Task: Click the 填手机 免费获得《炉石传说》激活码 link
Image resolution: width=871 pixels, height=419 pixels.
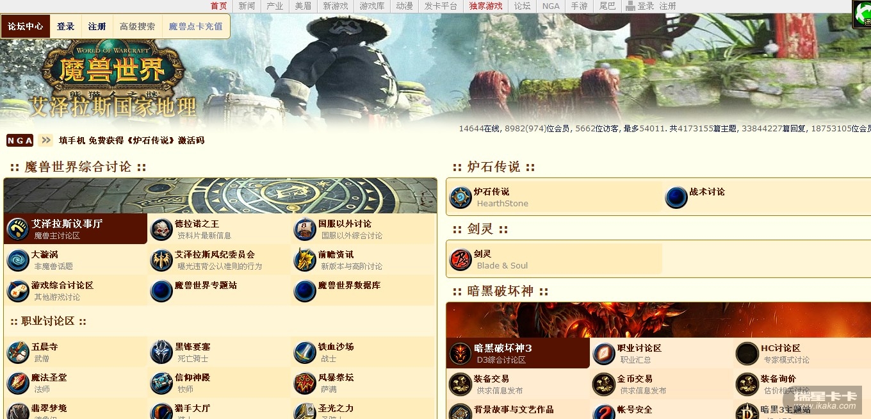Action: coord(131,140)
